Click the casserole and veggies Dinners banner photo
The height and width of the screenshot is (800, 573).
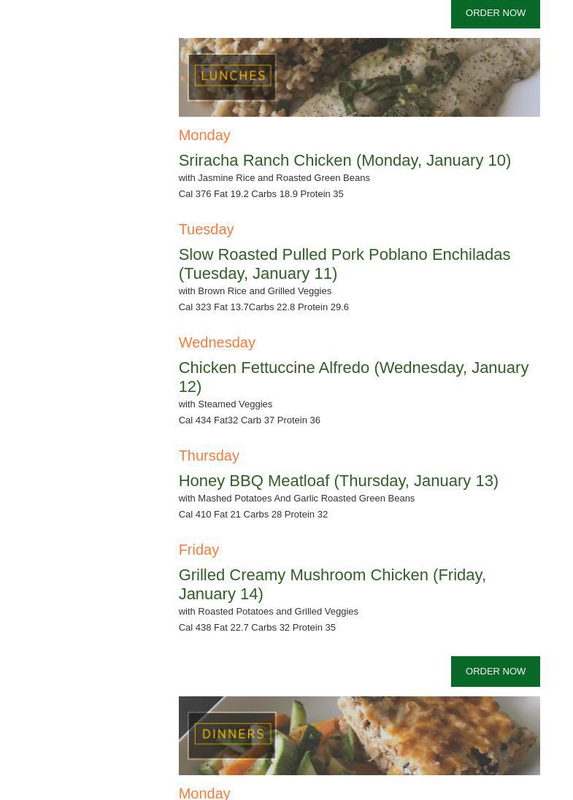pyautogui.click(x=409, y=736)
